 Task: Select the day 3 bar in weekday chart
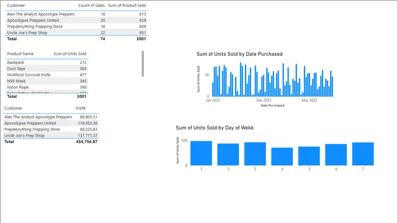coord(255,154)
